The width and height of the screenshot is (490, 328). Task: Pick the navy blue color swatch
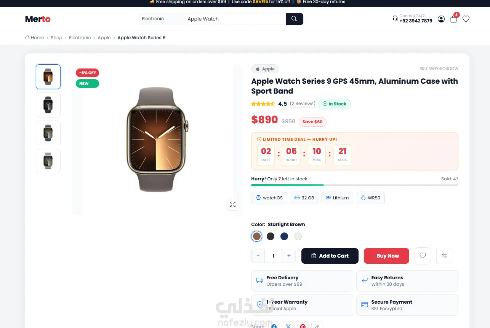point(284,236)
